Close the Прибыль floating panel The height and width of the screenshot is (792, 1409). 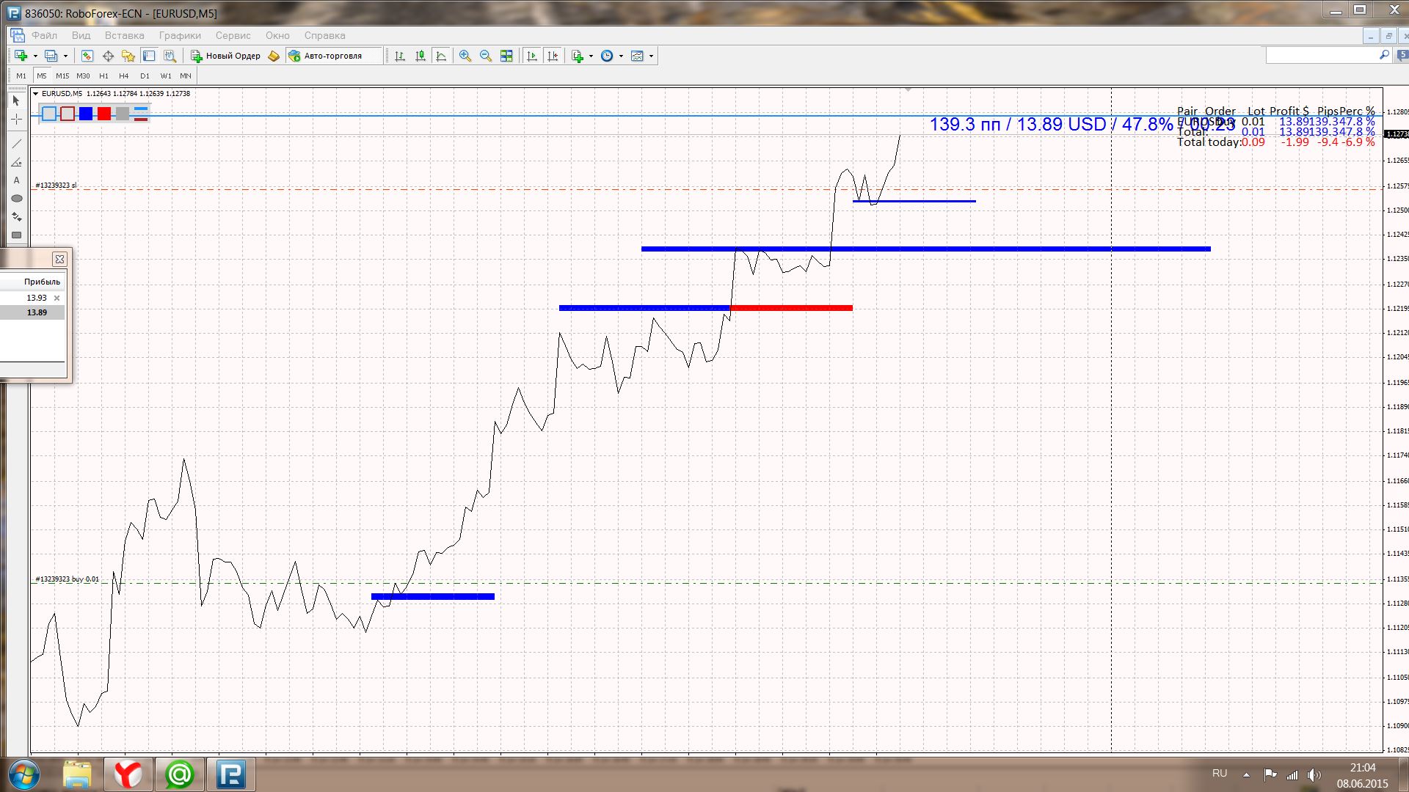point(59,259)
